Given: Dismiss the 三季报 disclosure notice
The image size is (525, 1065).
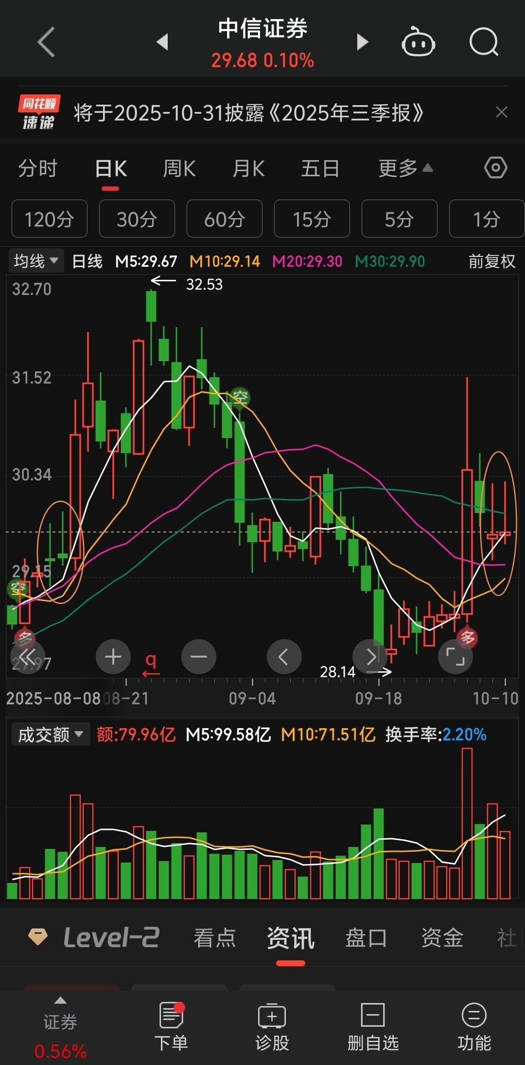Looking at the screenshot, I should point(501,112).
